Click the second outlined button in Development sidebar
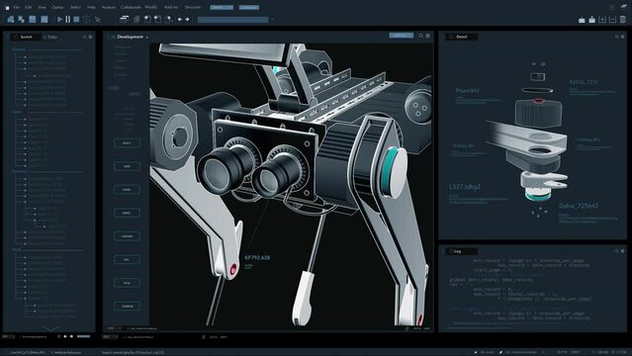The height and width of the screenshot is (356, 632). [x=127, y=166]
